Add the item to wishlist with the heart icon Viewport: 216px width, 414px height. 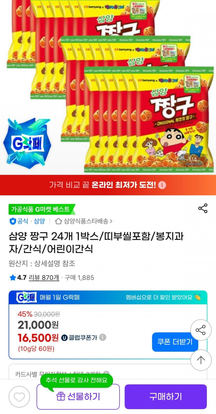19,397
